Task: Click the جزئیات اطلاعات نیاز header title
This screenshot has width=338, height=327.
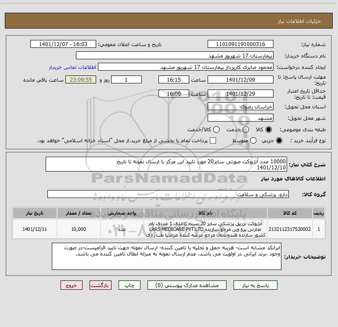Action: tap(299, 21)
